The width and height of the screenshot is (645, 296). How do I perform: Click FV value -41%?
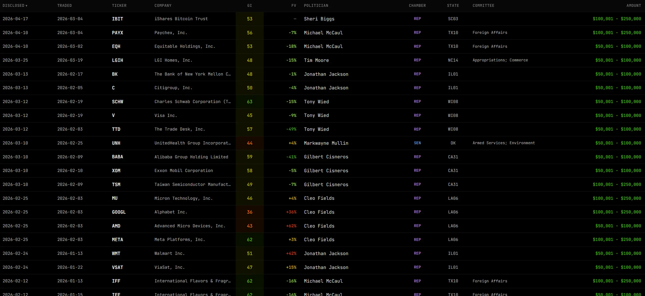tap(291, 157)
